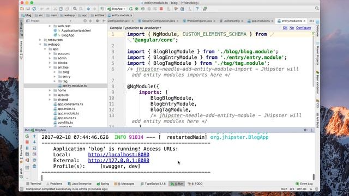Expand the resources folder
The image size is (349, 196).
coord(40,40)
